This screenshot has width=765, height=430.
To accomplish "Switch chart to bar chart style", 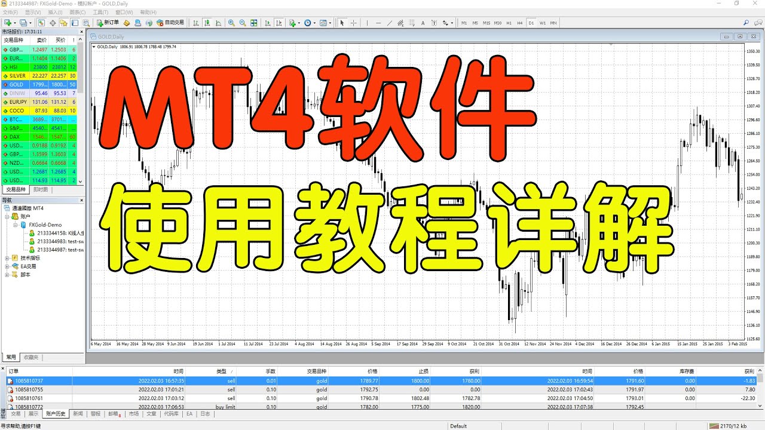I will click(196, 23).
